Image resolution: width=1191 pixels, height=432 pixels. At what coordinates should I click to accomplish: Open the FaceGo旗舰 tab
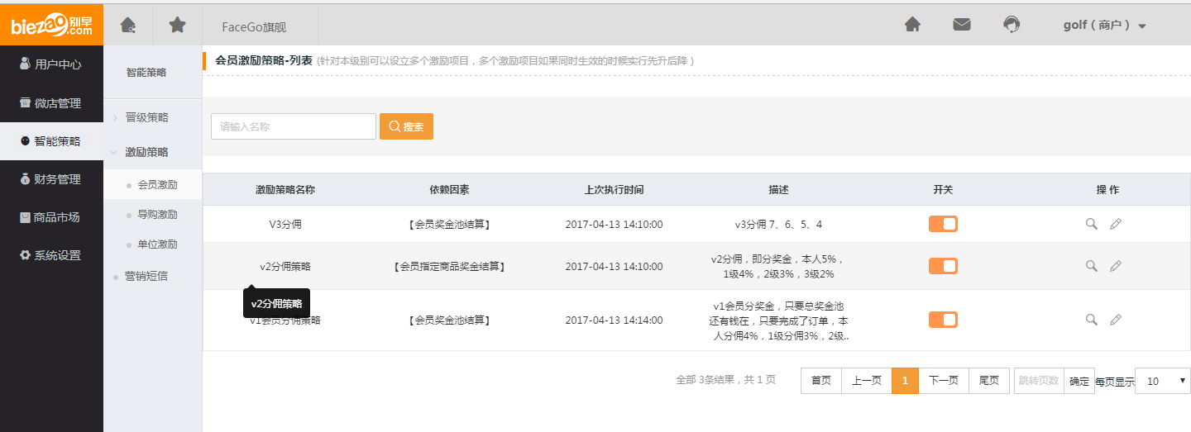[254, 26]
